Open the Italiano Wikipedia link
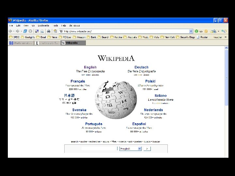Screen dimensions: 235x176 point(161,95)
